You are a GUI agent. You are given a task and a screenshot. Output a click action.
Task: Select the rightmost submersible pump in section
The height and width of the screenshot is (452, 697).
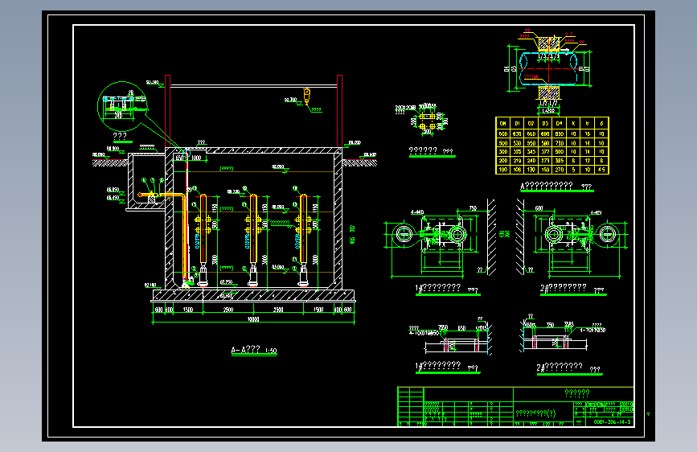[x=304, y=275]
